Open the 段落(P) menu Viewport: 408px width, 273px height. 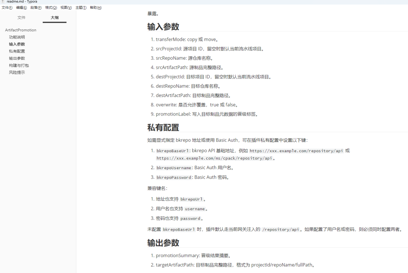click(36, 8)
